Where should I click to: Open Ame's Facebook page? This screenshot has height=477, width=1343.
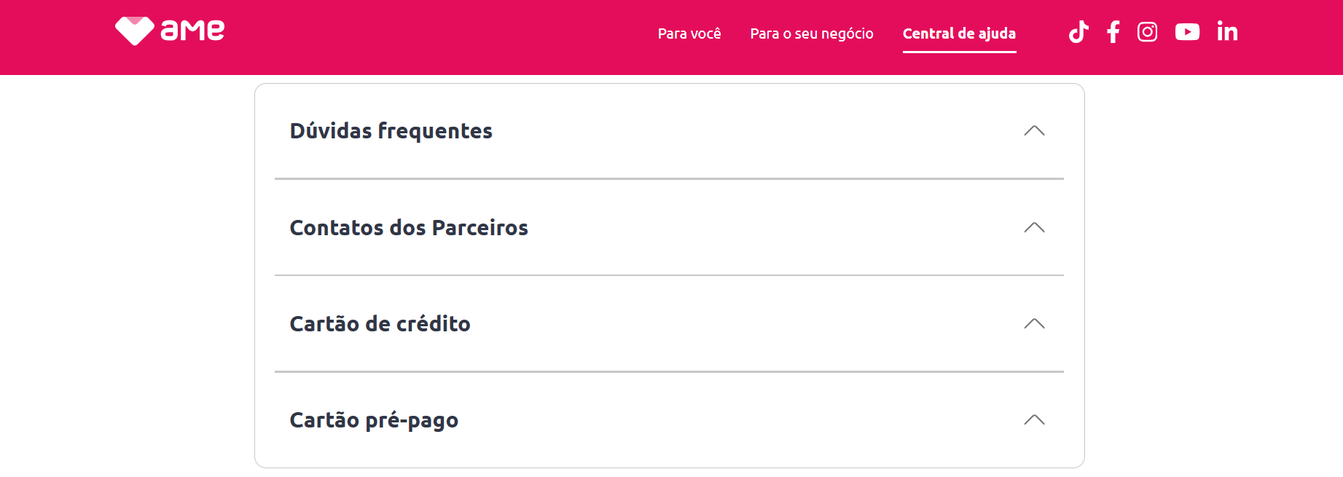coord(1113,32)
